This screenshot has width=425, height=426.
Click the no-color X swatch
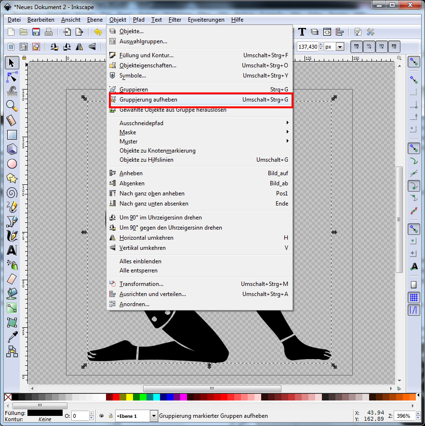point(8,397)
